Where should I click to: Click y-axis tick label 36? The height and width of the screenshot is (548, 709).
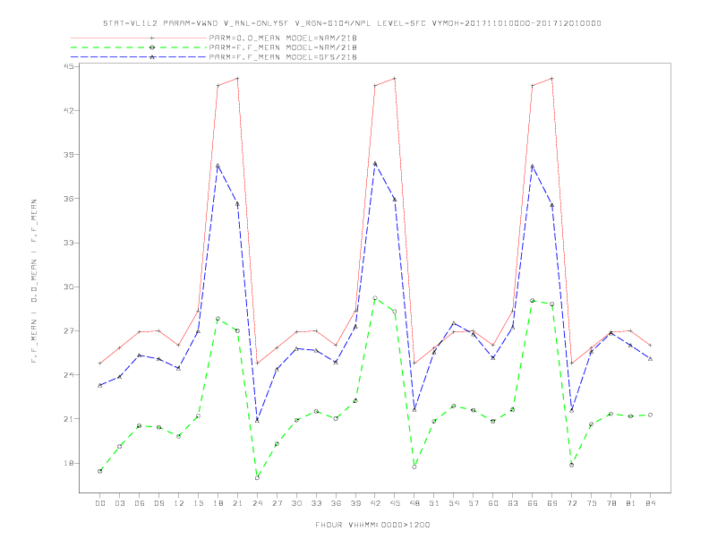coord(69,199)
